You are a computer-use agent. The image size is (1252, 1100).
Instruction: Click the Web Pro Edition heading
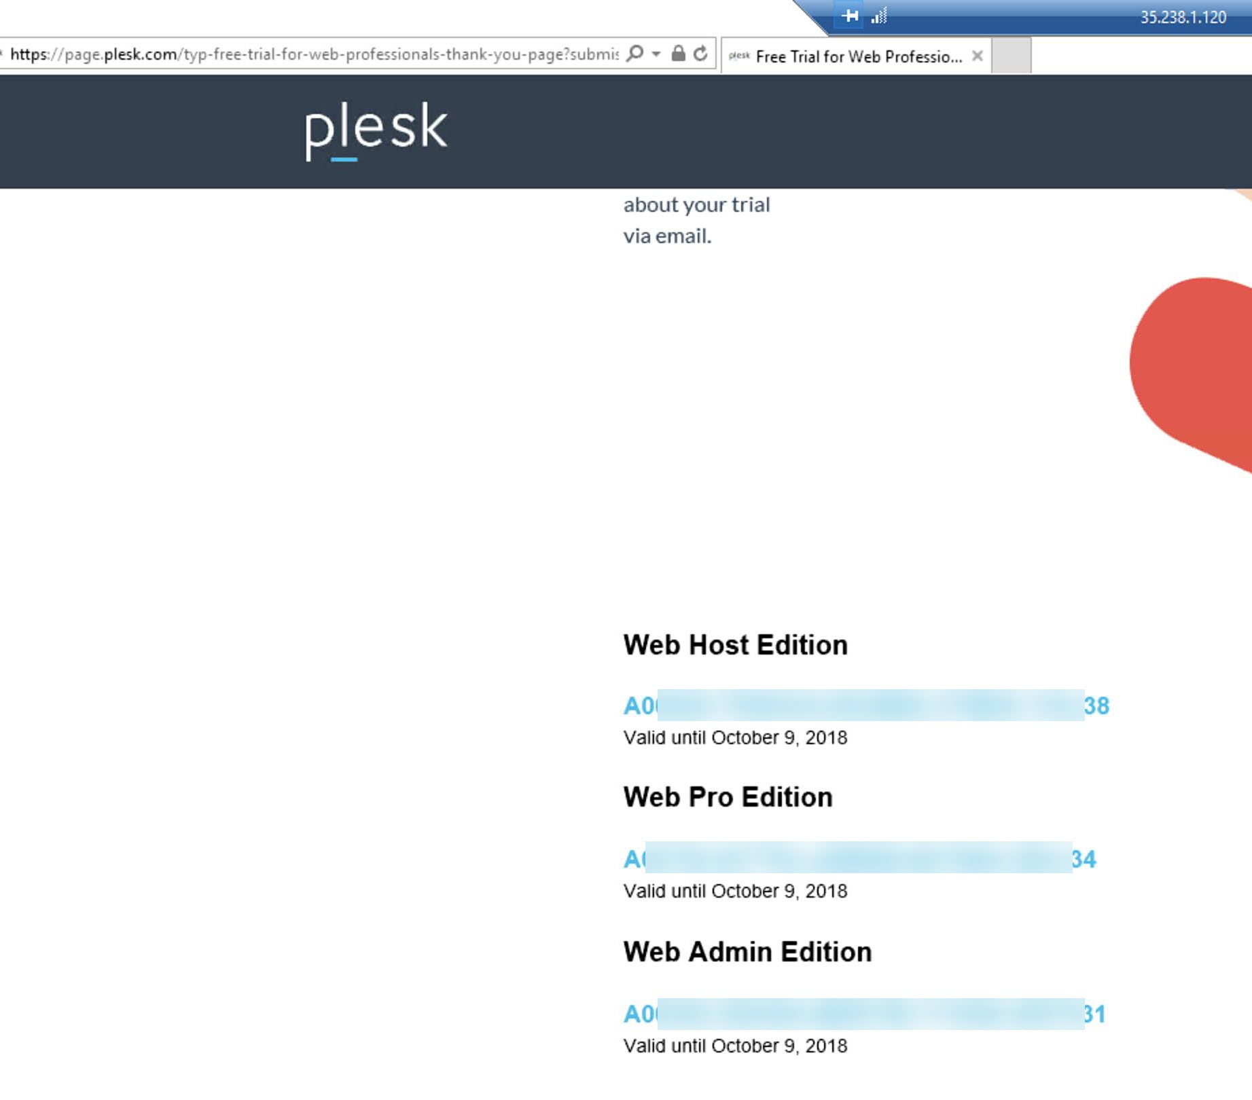(728, 797)
